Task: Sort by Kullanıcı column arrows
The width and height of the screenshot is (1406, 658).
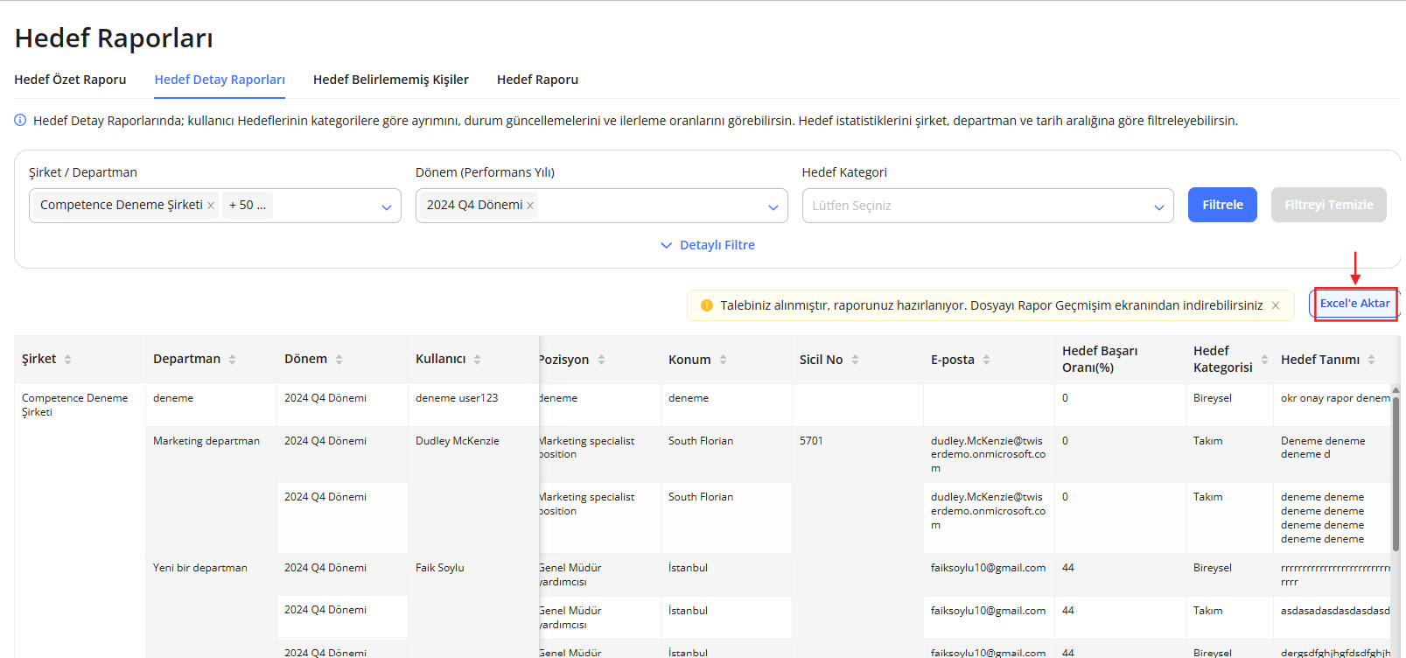Action: pyautogui.click(x=477, y=360)
